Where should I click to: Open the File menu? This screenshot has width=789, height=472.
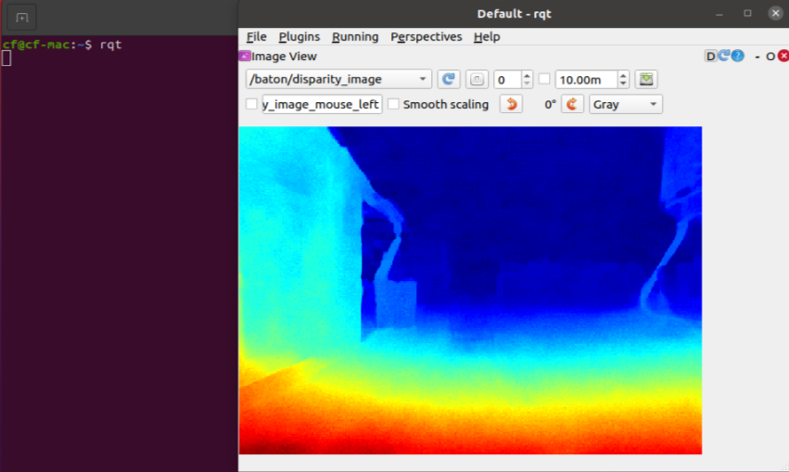(x=256, y=37)
